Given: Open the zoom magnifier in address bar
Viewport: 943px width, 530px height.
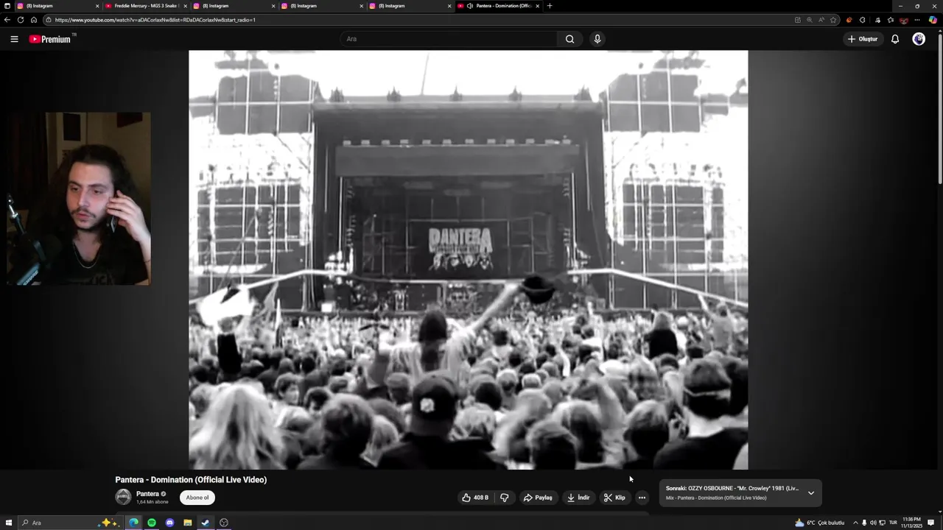Looking at the screenshot, I should pos(809,20).
